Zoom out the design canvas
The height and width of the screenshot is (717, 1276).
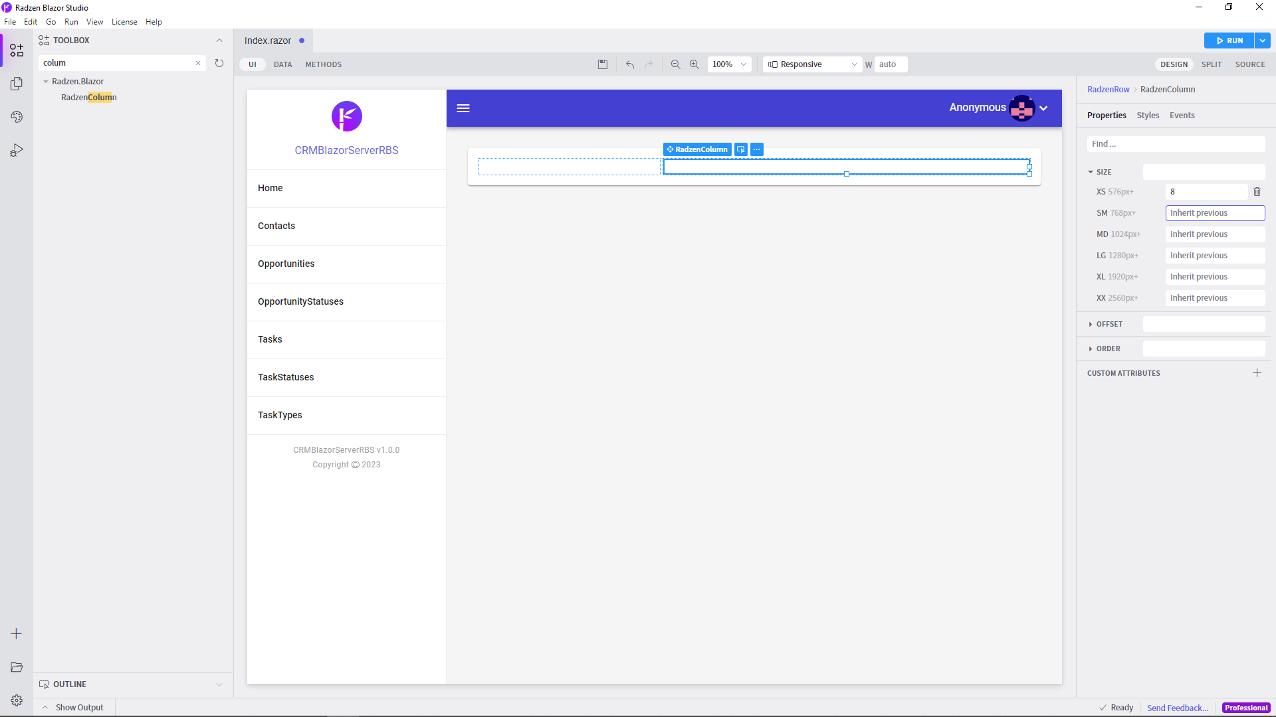pos(675,64)
